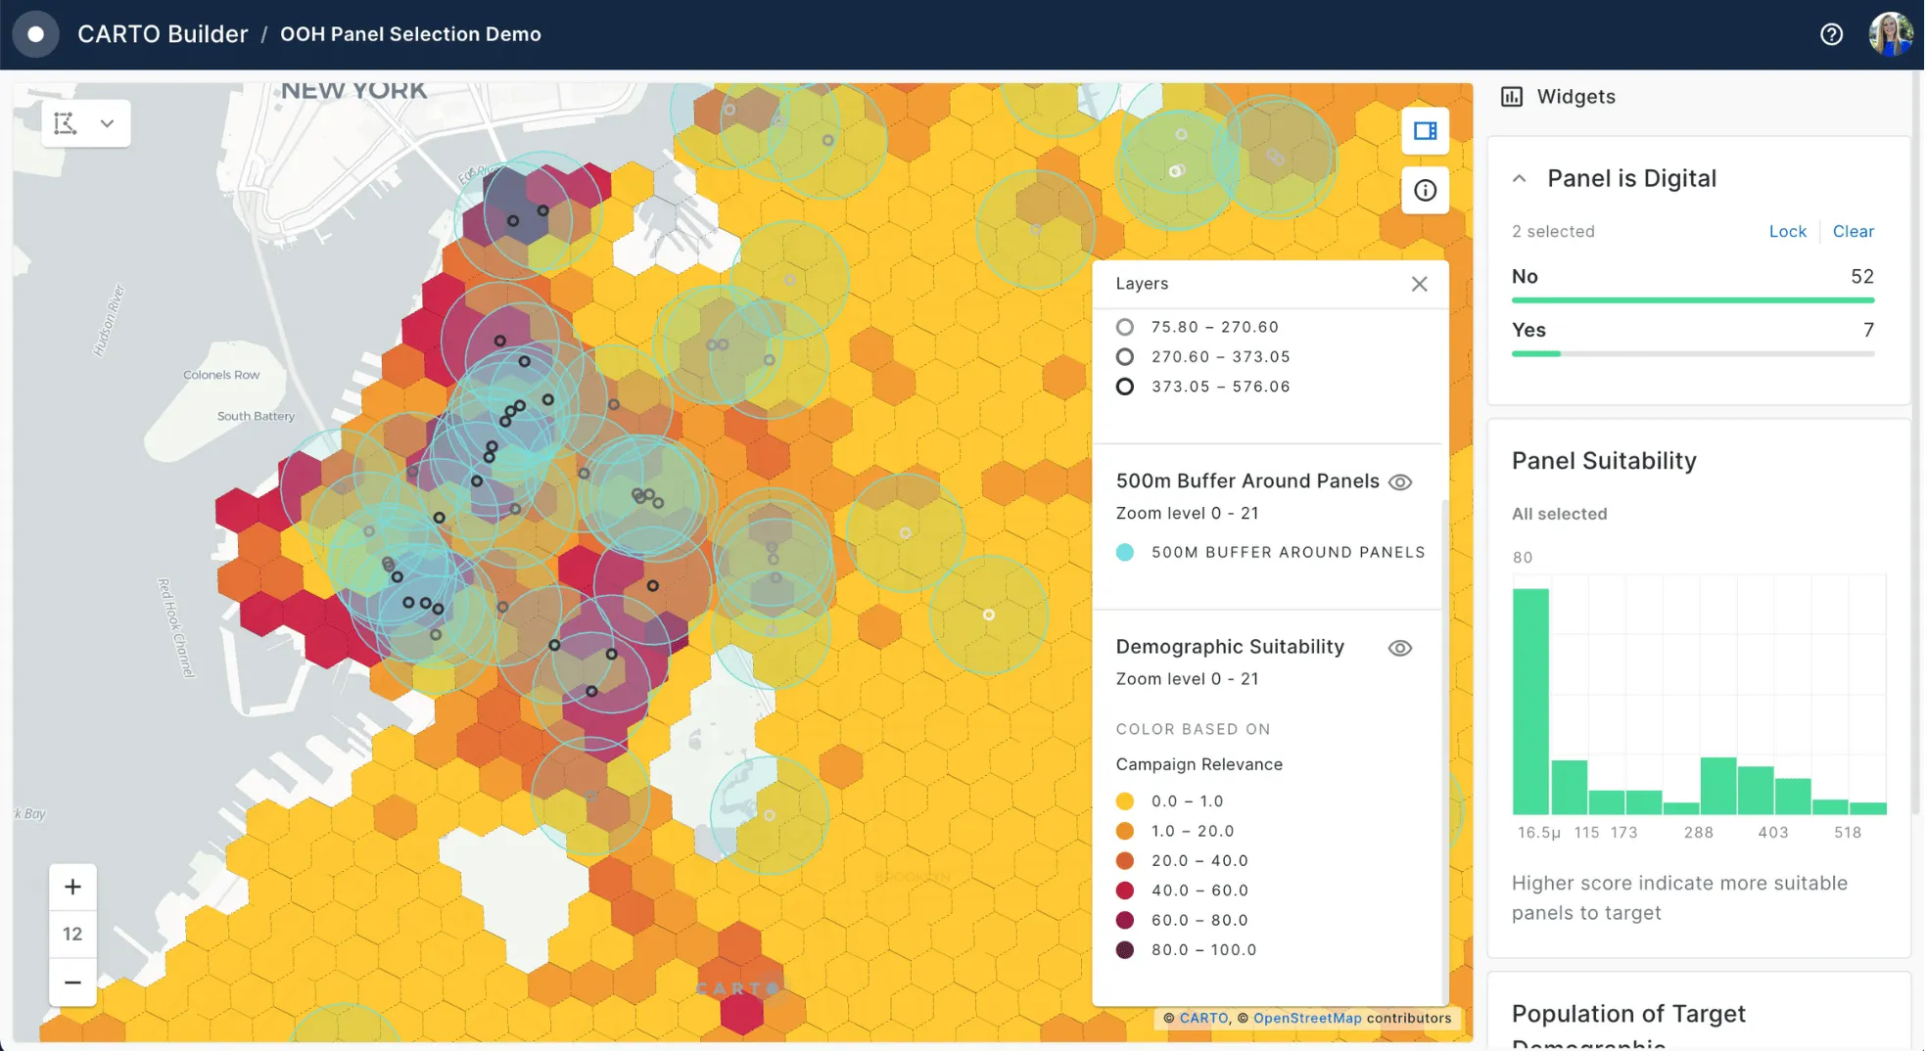Open the selection tool dropdown arrow
This screenshot has height=1051, width=1927.
coord(107,123)
